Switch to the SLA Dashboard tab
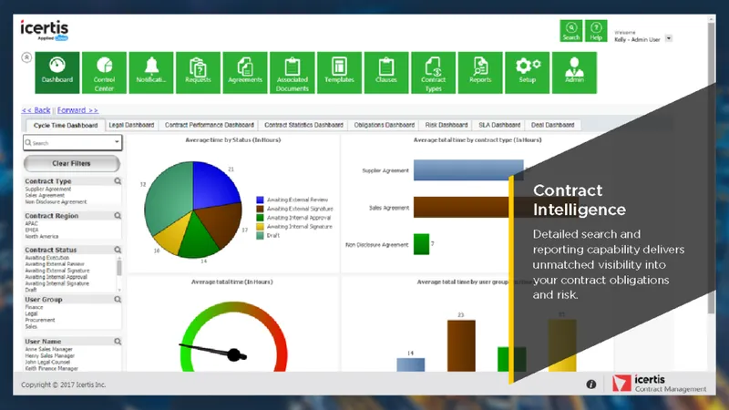 tap(499, 125)
